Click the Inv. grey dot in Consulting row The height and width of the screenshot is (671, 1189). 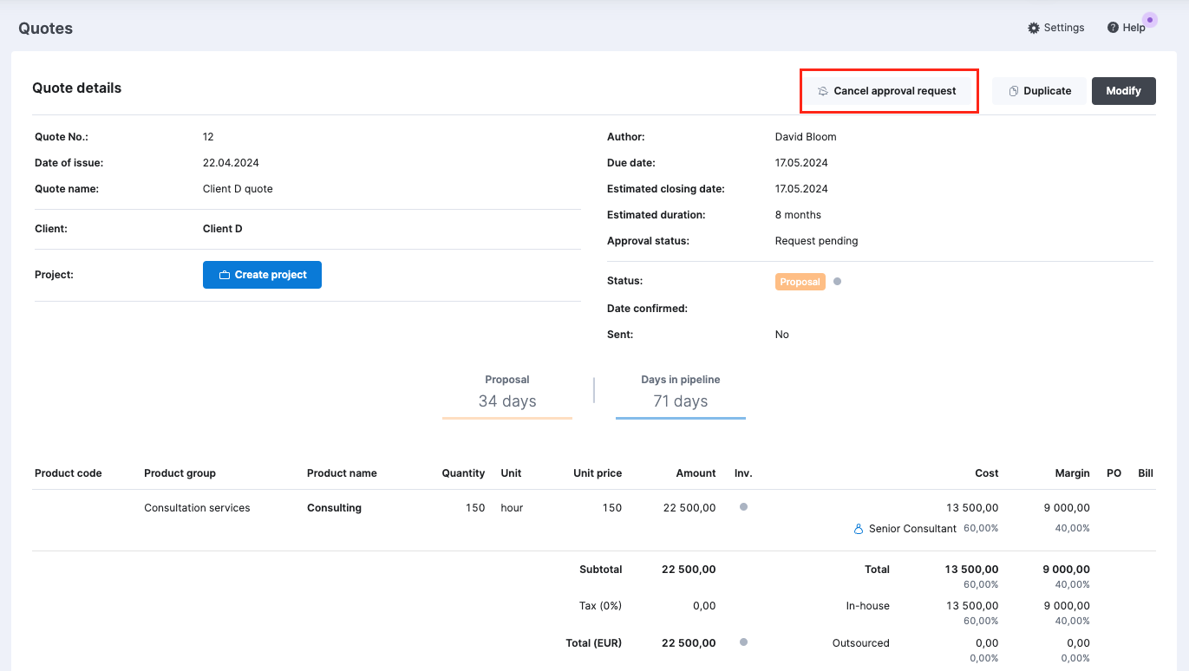743,507
